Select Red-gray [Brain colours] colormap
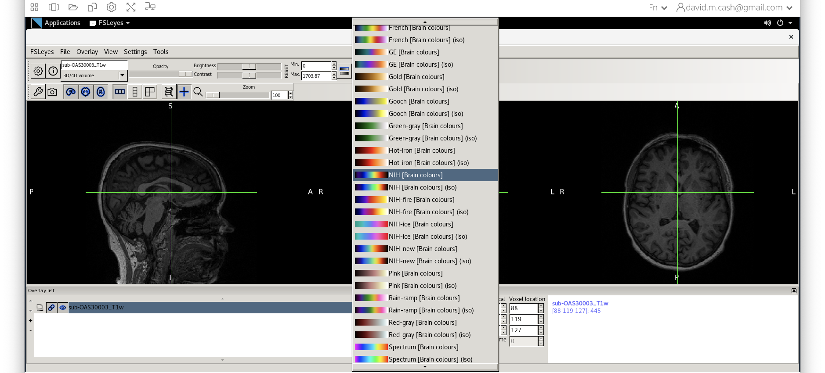Viewport: 825px width, 373px height. 425,323
